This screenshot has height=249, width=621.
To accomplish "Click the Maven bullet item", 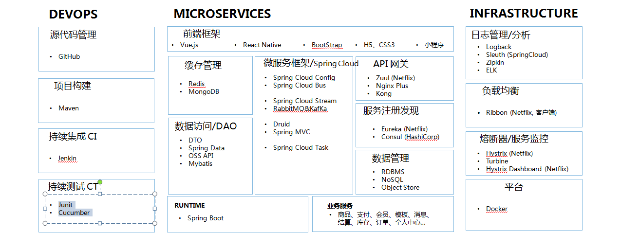I will [69, 108].
